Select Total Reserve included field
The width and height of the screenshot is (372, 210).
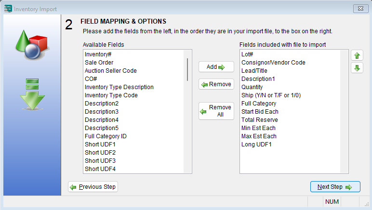(x=291, y=120)
